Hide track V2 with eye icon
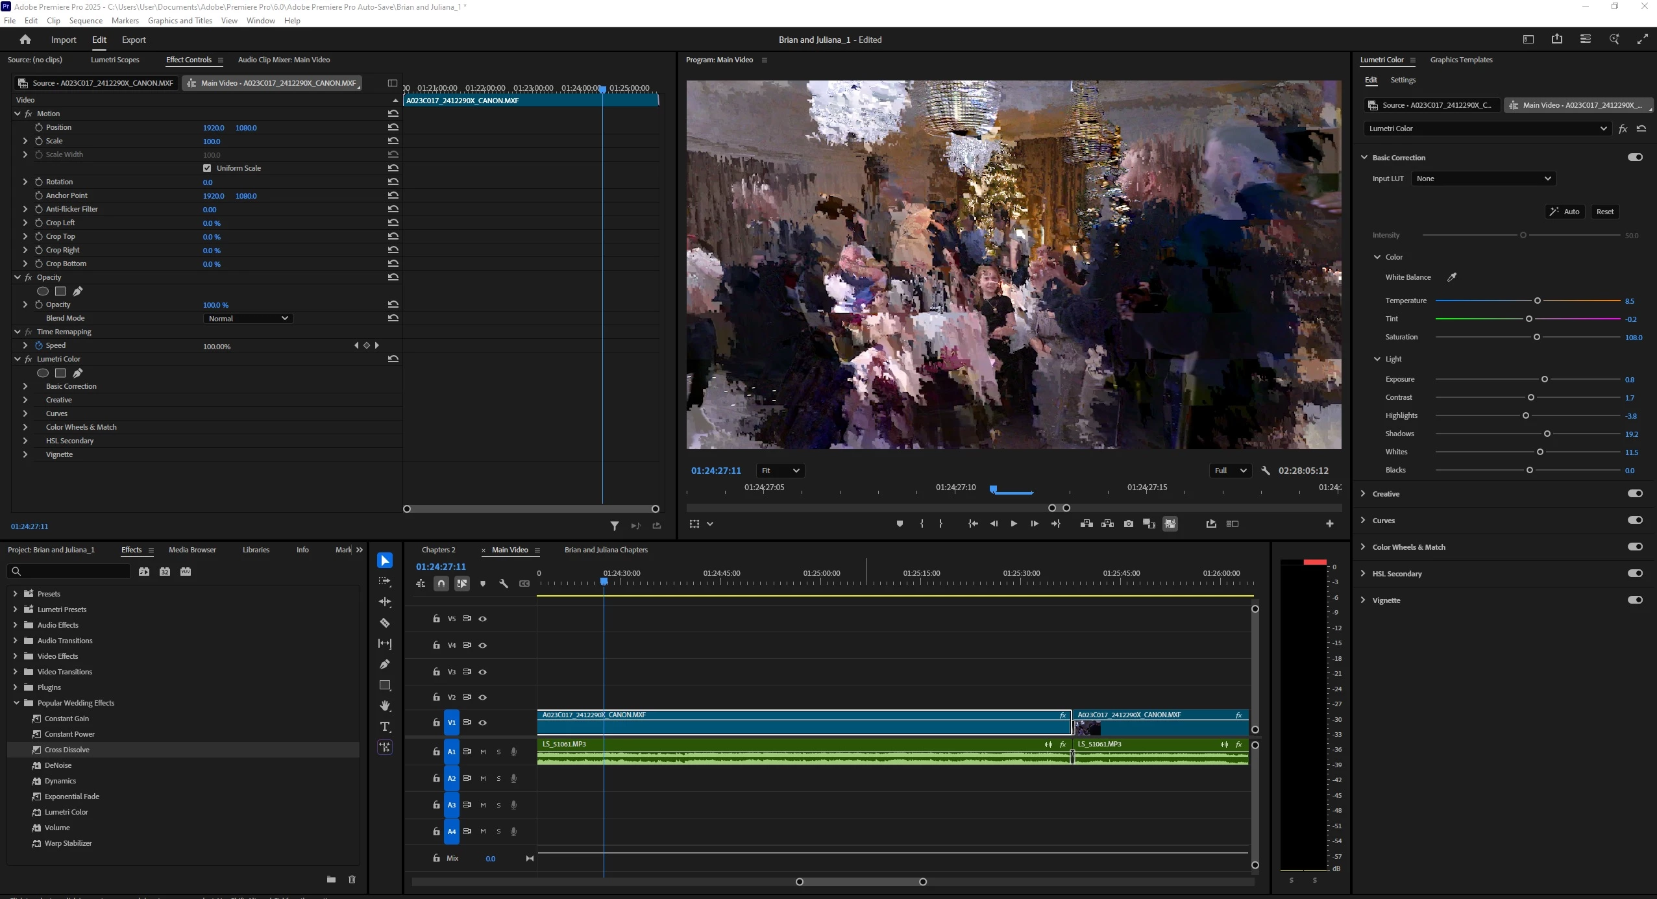Screen dimensions: 1657x899 (483, 697)
